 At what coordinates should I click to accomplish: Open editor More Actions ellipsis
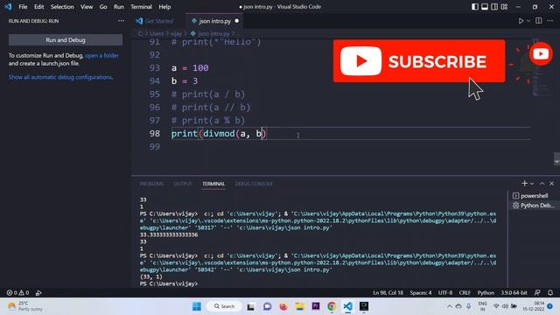pos(550,21)
